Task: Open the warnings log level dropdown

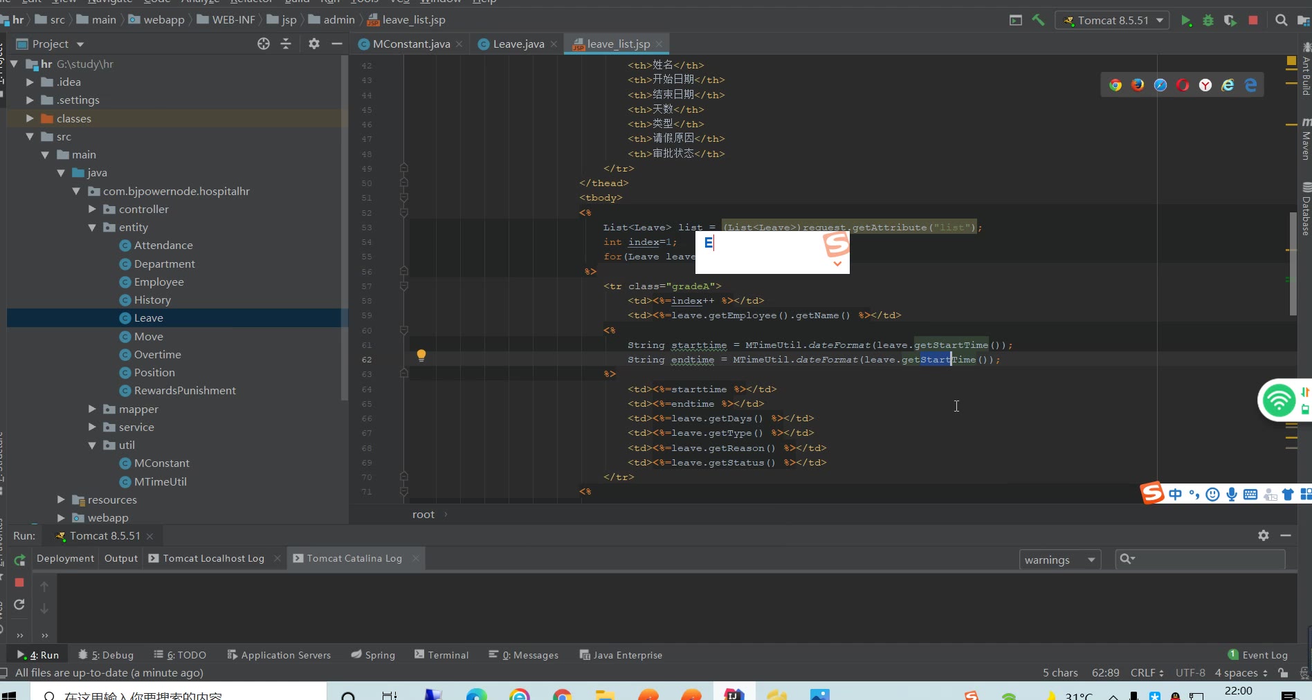Action: click(x=1059, y=560)
